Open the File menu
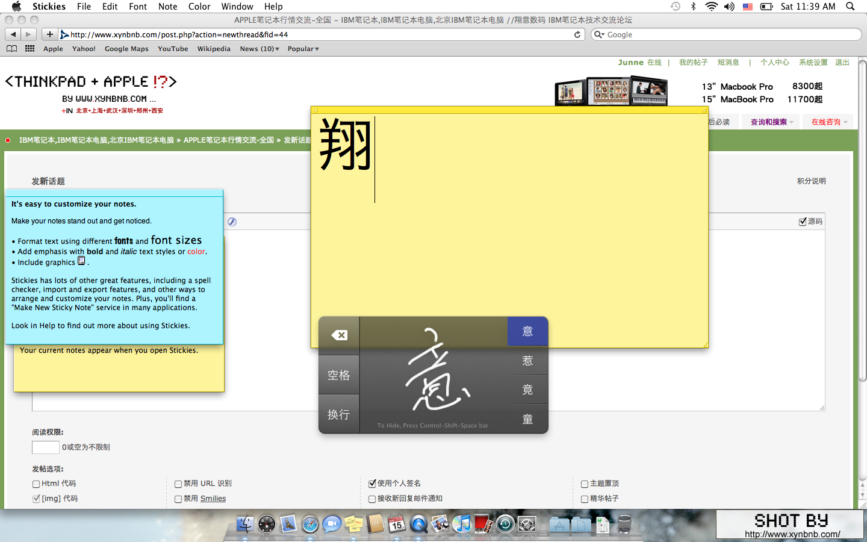 click(84, 6)
